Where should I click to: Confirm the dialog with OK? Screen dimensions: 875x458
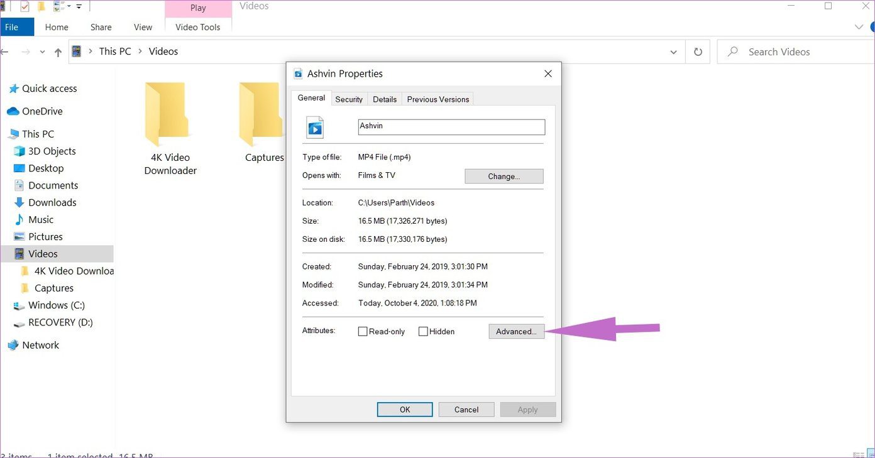pyautogui.click(x=405, y=410)
